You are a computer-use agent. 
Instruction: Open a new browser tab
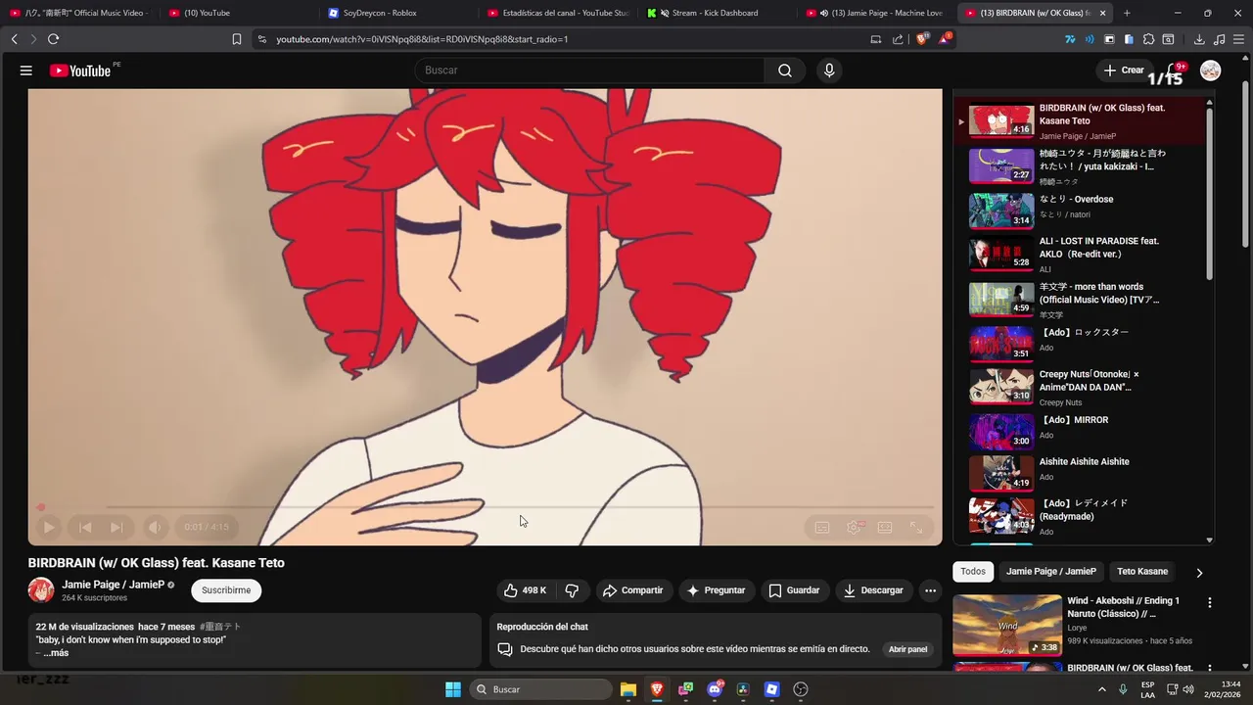click(1127, 13)
